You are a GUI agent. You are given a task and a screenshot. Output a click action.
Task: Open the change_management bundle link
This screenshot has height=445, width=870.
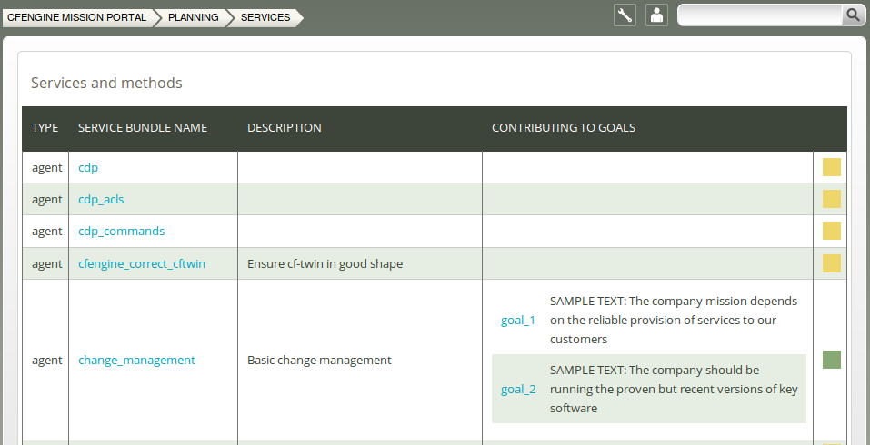pos(136,361)
